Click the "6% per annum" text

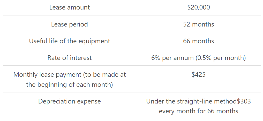point(172,58)
